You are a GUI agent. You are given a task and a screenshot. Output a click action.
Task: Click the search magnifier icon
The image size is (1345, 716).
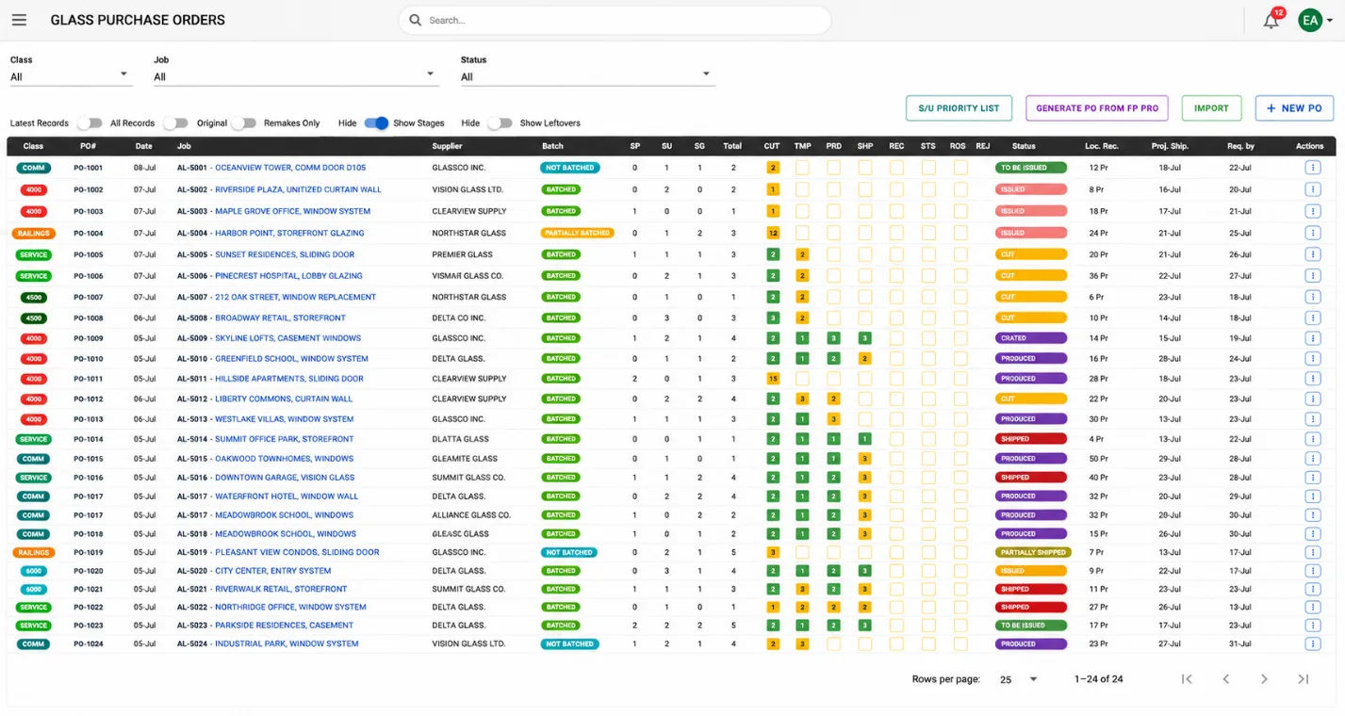[x=415, y=20]
